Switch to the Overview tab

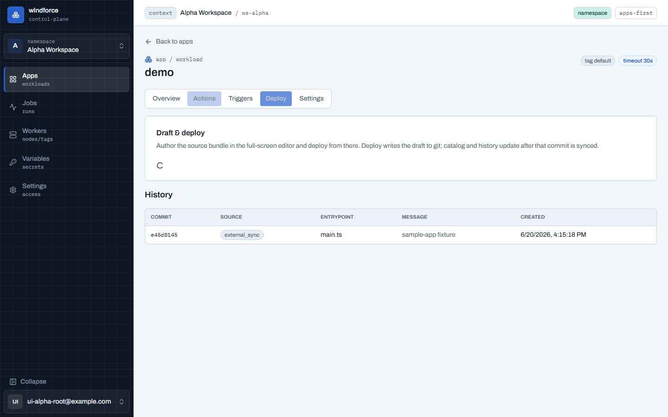click(166, 99)
